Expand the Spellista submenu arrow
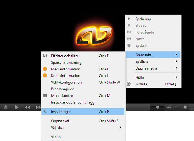Image resolution: width=194 pixels, height=141 pixels. (176, 61)
